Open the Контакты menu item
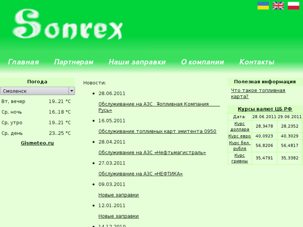This screenshot has height=227, width=303. (257, 62)
